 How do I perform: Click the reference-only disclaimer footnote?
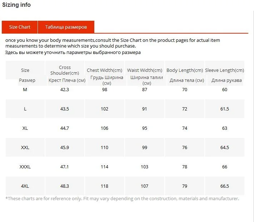(x=122, y=199)
